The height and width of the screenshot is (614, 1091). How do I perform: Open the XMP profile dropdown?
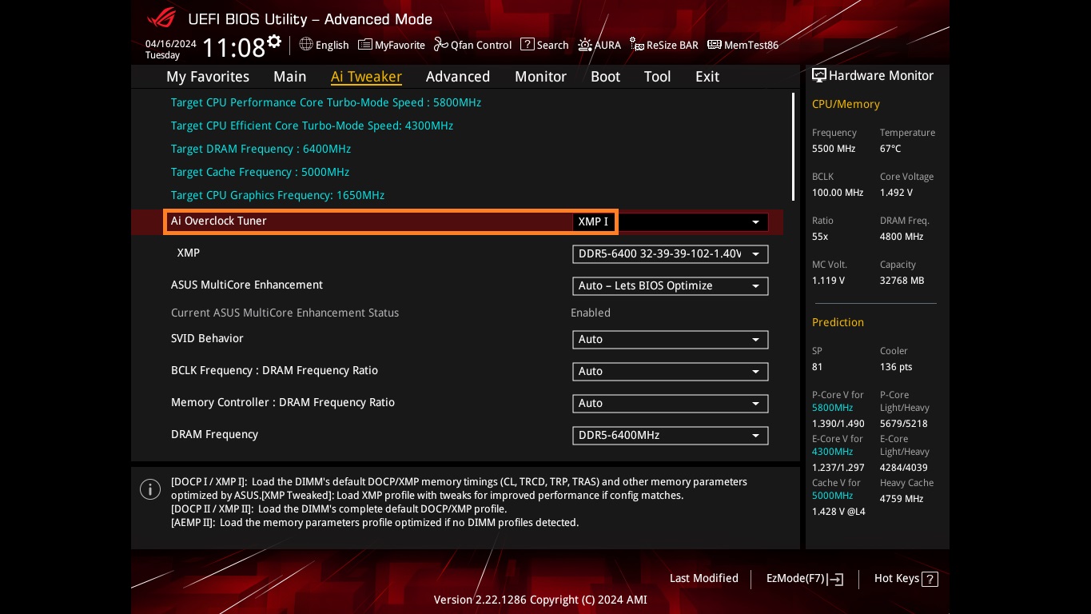pos(671,254)
